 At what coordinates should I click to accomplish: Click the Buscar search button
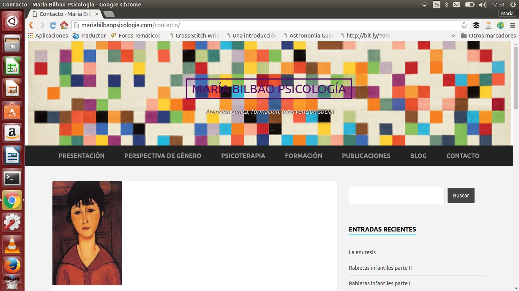coord(461,196)
